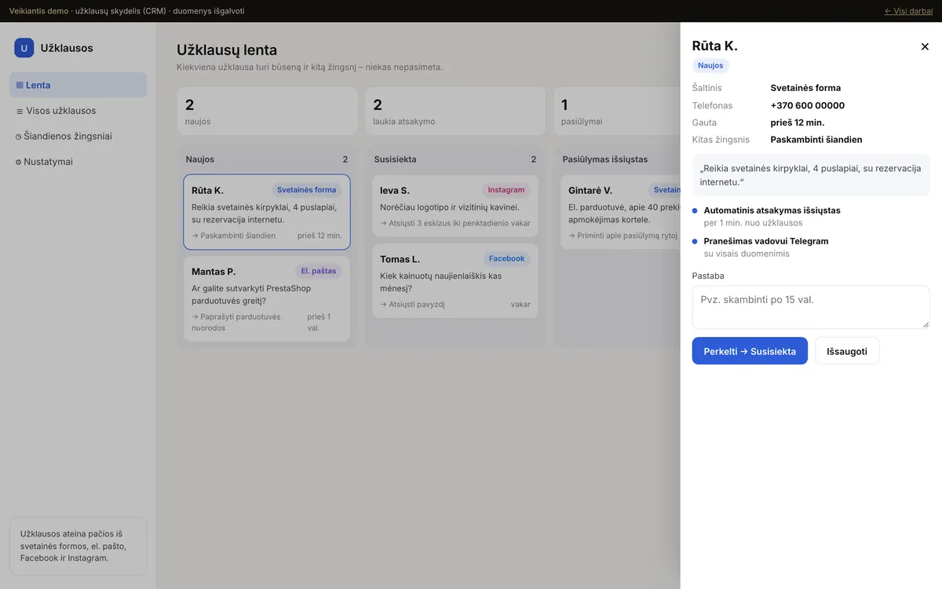Click the "Pasiūlymas išsiųstas" column header

point(605,159)
